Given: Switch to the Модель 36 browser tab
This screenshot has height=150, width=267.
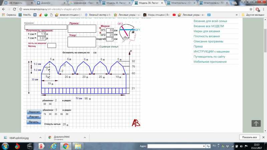Looking at the screenshot, I should click(x=114, y=3).
